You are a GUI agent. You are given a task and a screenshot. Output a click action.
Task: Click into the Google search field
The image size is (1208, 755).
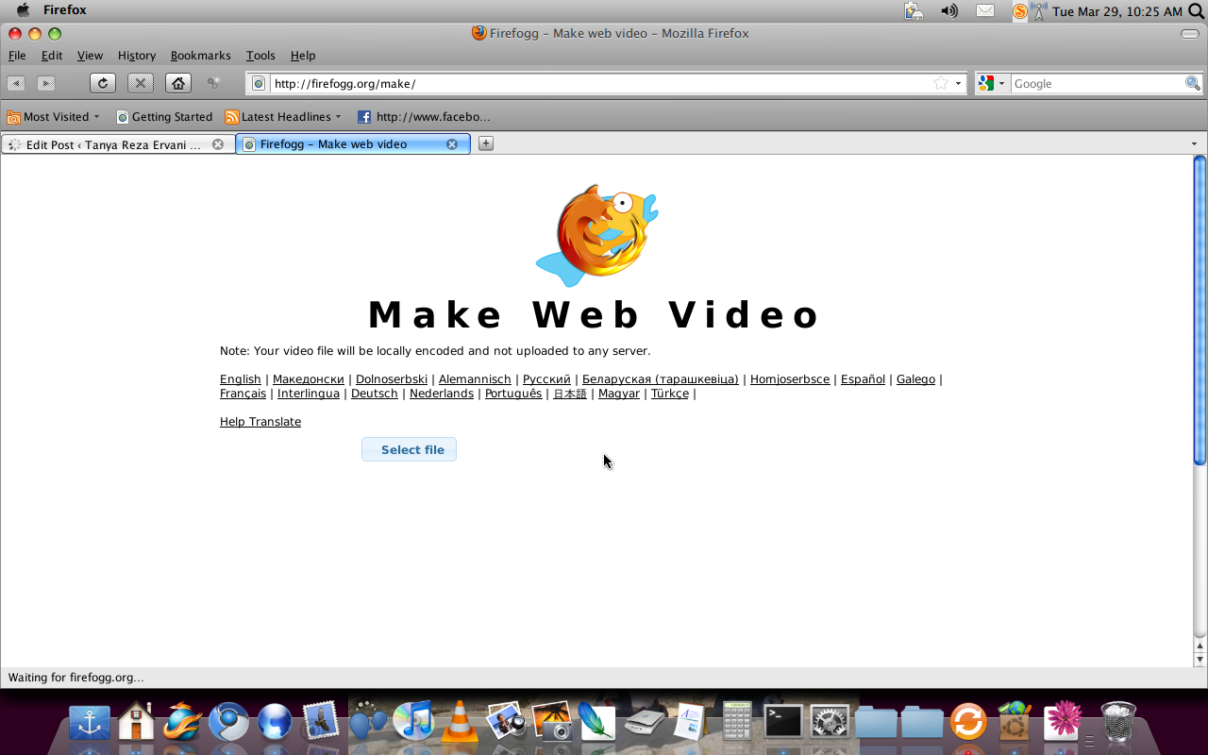1098,83
